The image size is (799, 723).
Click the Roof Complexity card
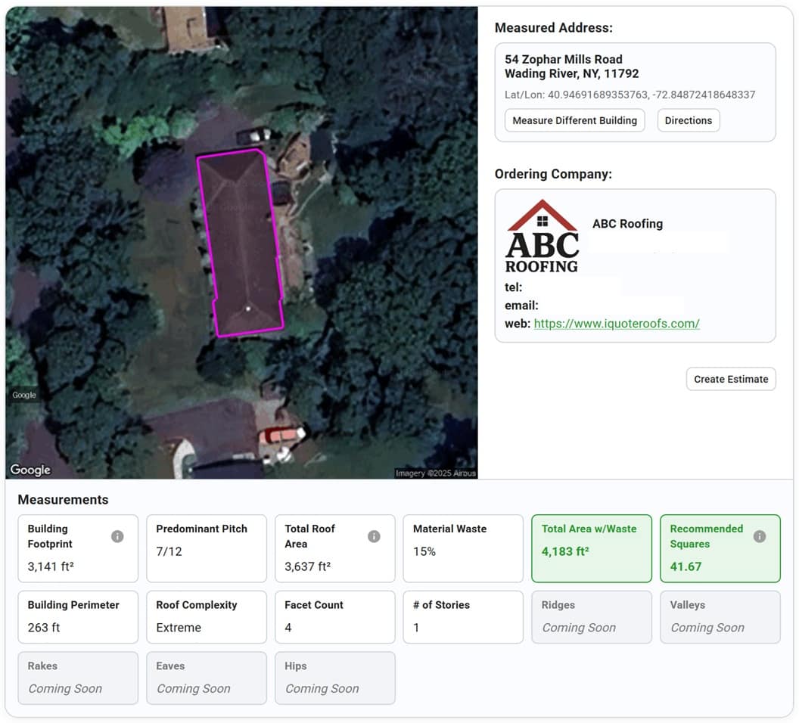point(206,616)
